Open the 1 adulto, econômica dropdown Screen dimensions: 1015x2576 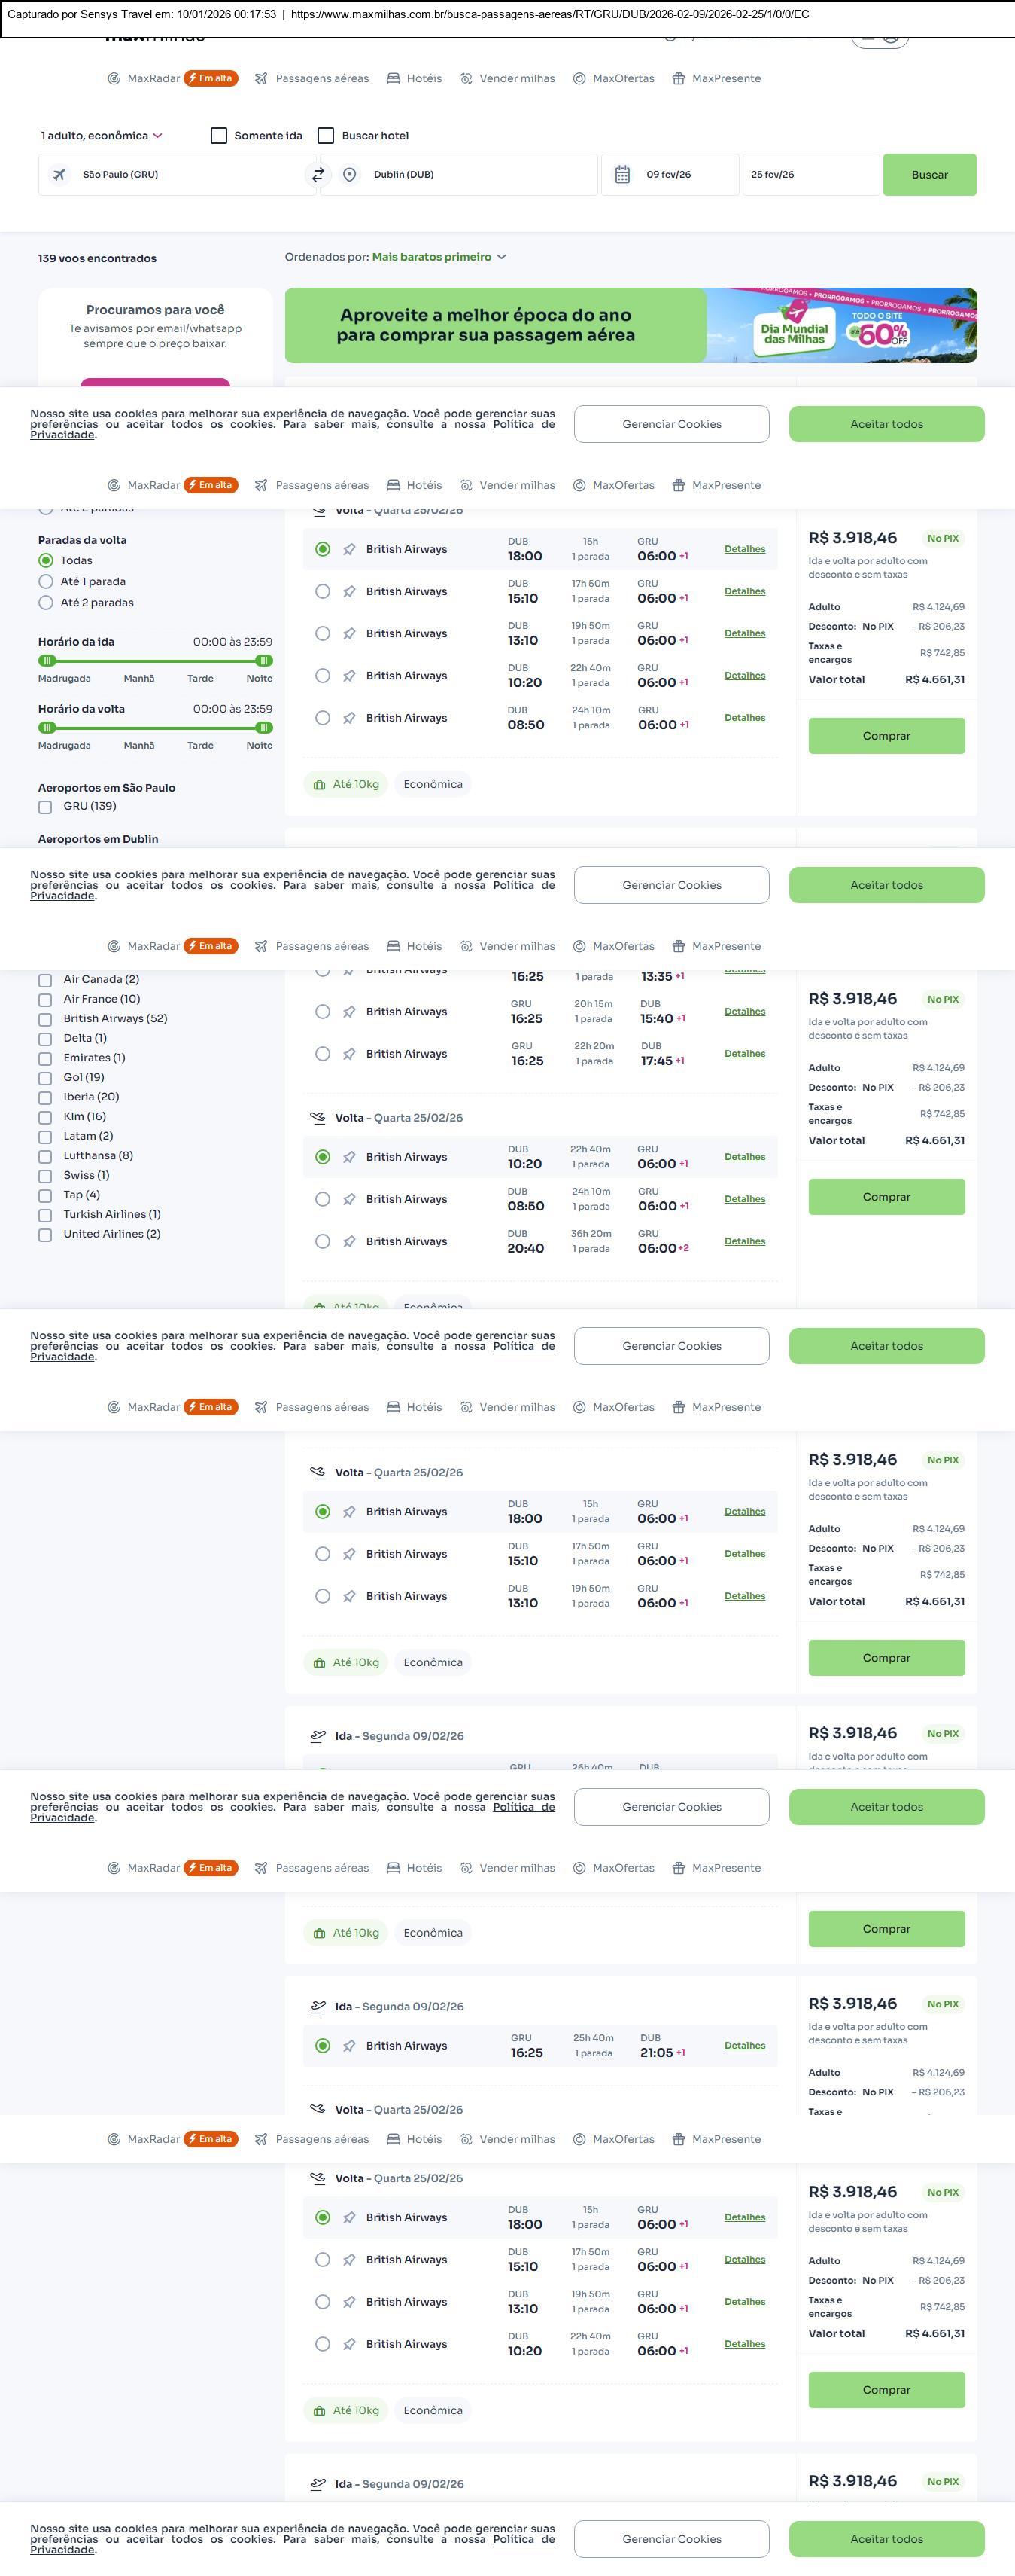tap(101, 136)
